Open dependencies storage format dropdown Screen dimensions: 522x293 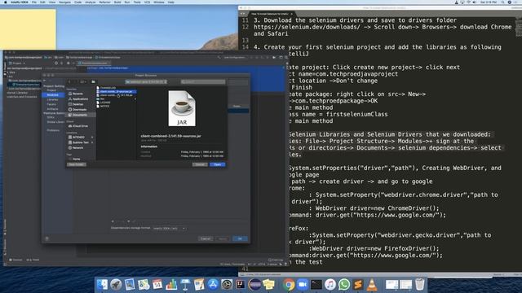click(170, 229)
